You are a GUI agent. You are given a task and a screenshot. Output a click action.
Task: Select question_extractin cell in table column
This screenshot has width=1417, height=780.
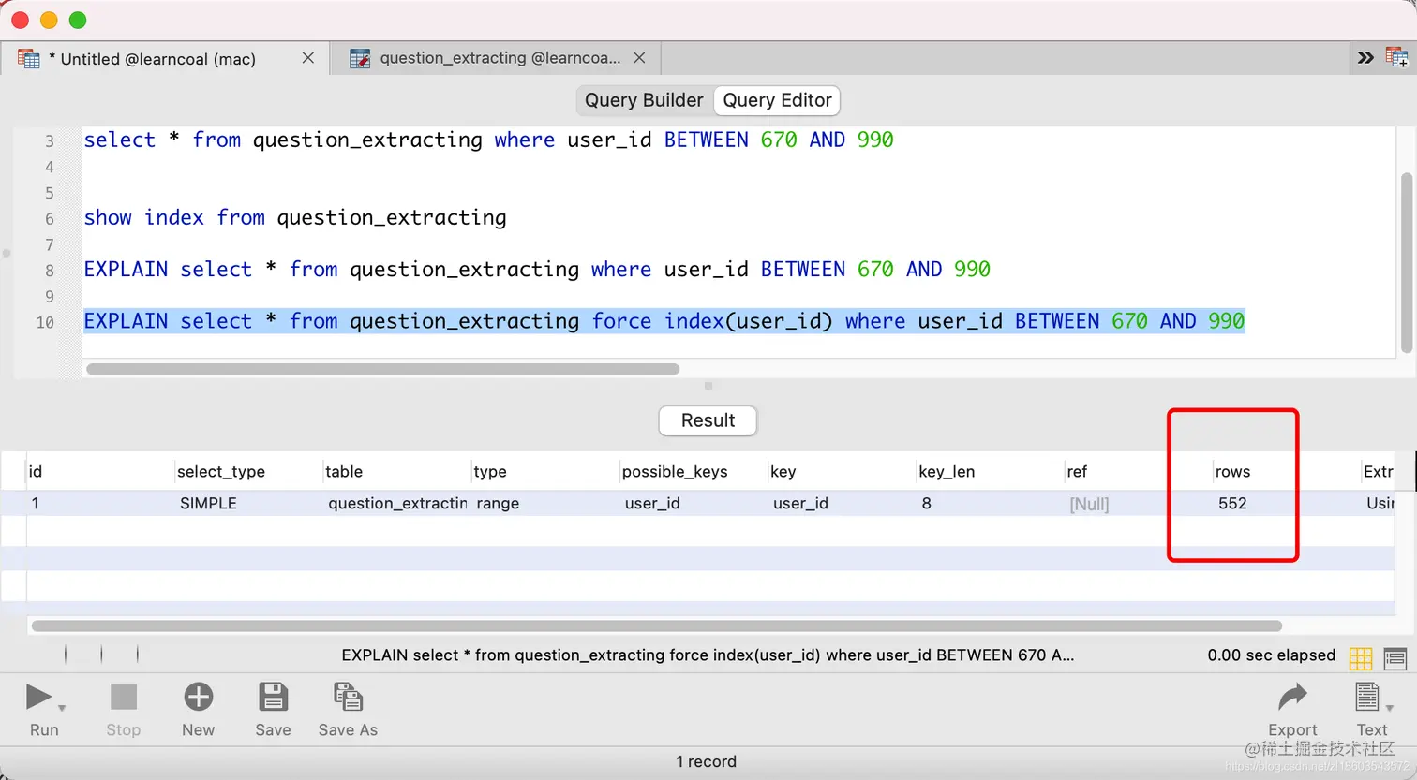click(x=396, y=504)
